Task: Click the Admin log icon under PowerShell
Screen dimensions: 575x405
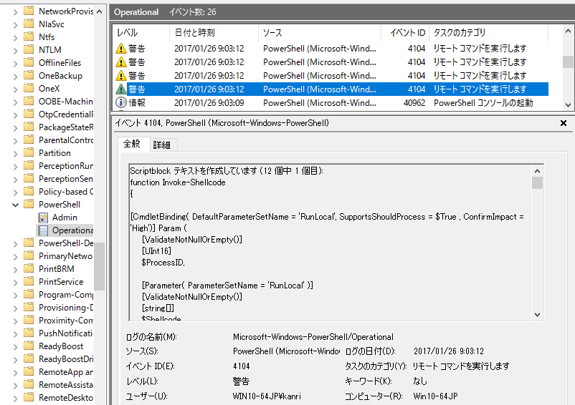Action: [43, 218]
